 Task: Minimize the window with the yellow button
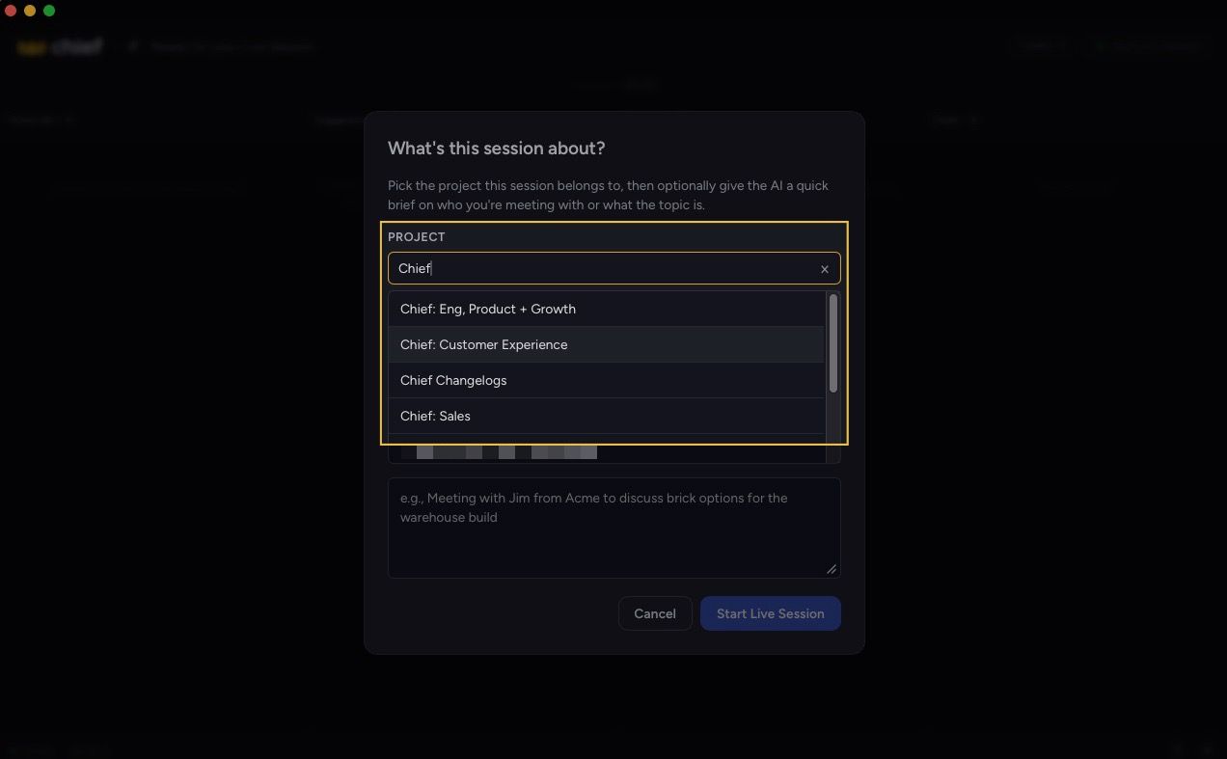point(30,11)
